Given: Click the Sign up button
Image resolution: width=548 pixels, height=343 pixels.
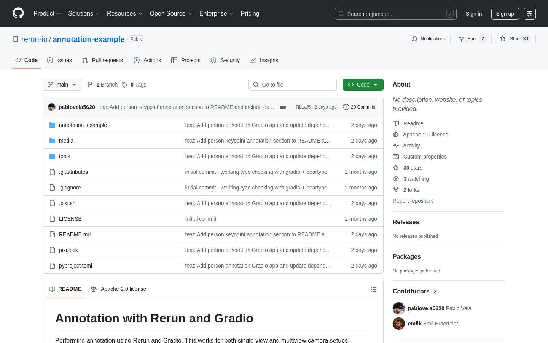Looking at the screenshot, I should (x=505, y=14).
